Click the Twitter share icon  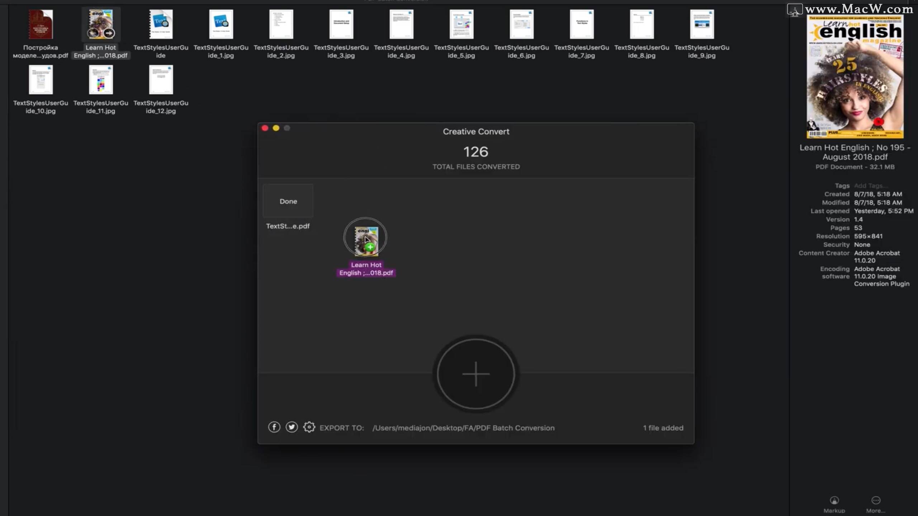pos(292,427)
